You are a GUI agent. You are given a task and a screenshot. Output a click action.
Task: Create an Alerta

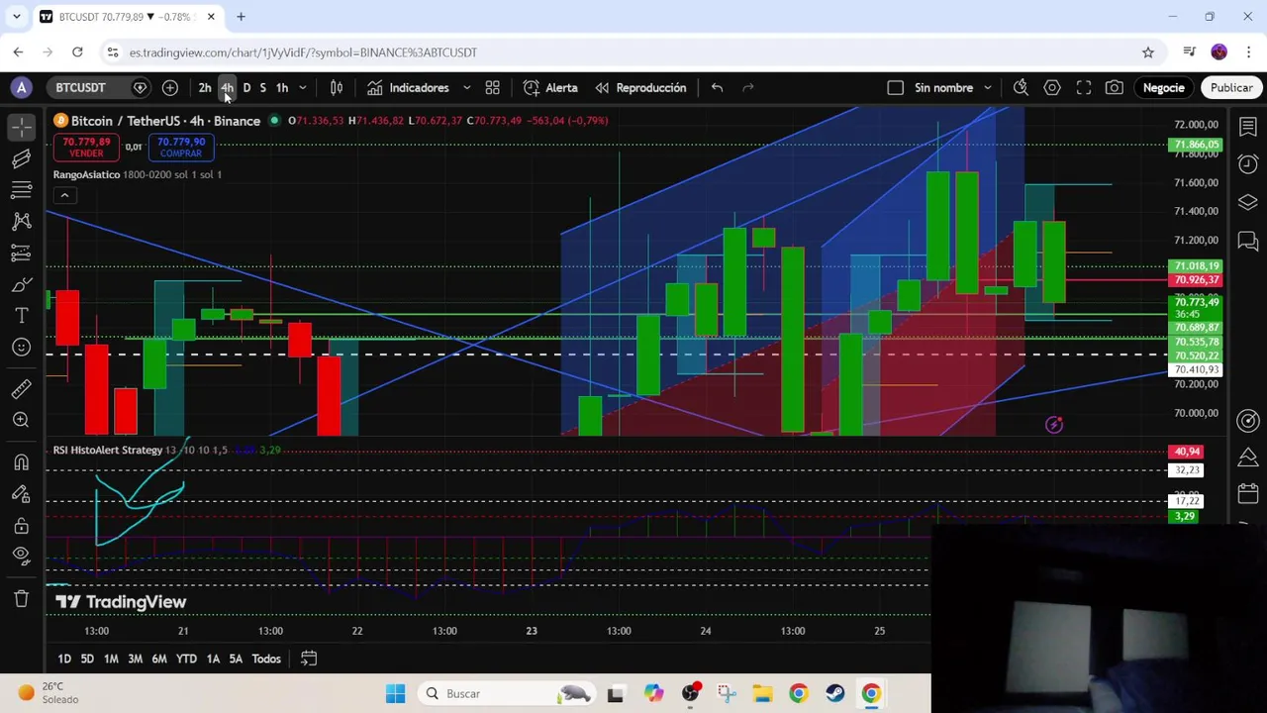550,88
